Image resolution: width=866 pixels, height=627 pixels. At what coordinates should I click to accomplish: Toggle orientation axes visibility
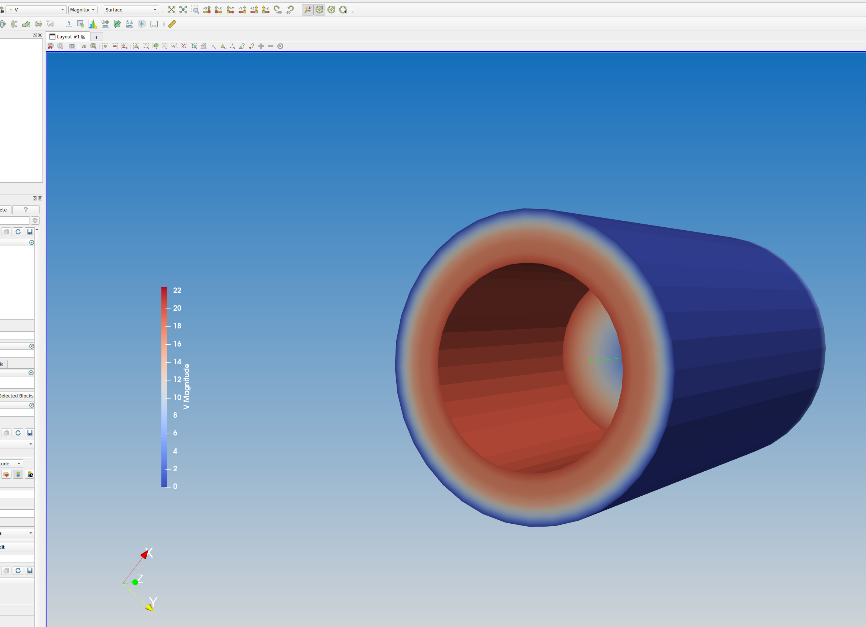(x=308, y=10)
